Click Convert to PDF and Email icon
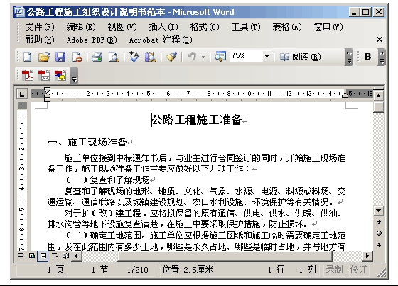Image resolution: width=398 pixels, height=286 pixels. pos(44,75)
